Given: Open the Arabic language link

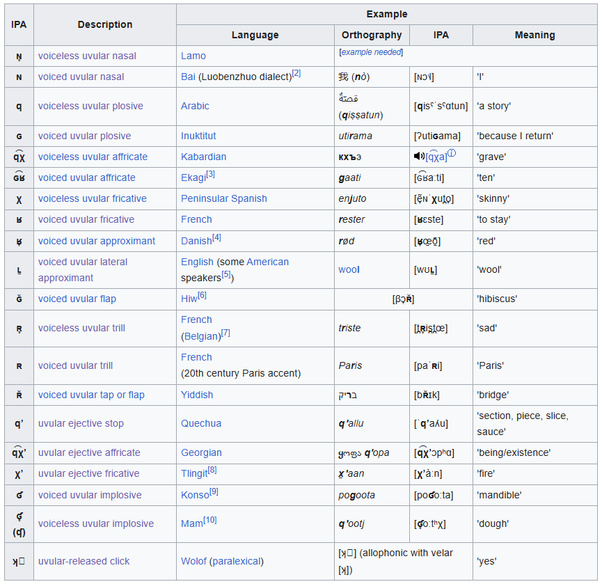Looking at the screenshot, I should tap(195, 106).
